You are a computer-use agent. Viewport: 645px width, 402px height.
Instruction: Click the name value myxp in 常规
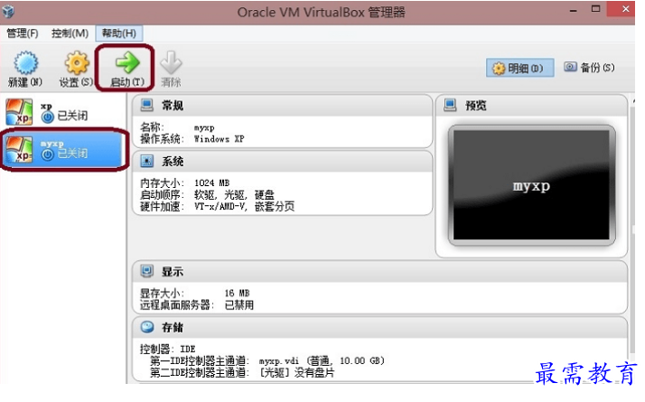(x=204, y=128)
